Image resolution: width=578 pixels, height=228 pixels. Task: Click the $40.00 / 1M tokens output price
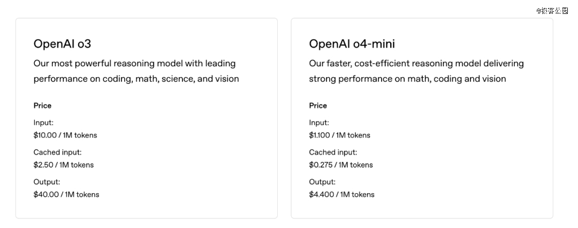click(x=66, y=194)
